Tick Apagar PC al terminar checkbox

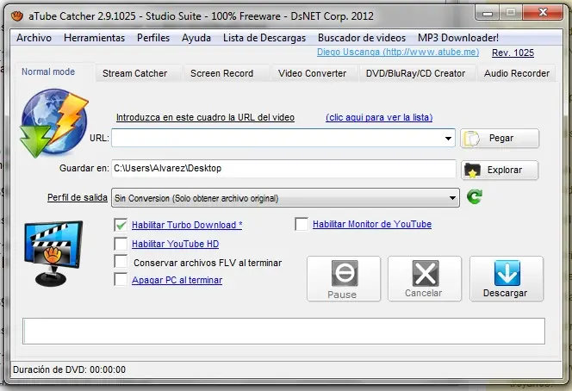tap(121, 279)
